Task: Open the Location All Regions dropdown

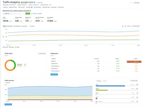Action: [x=24, y=5]
